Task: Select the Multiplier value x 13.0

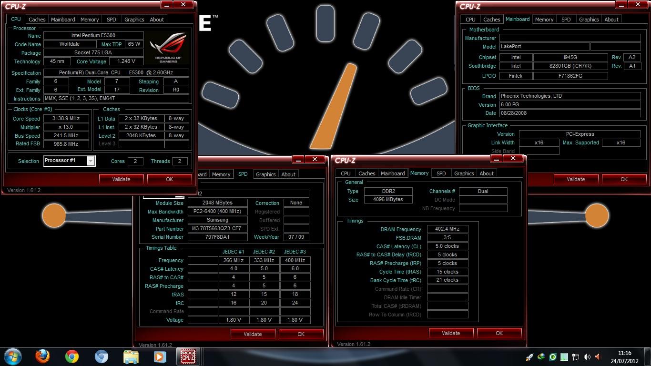Action: 66,127
